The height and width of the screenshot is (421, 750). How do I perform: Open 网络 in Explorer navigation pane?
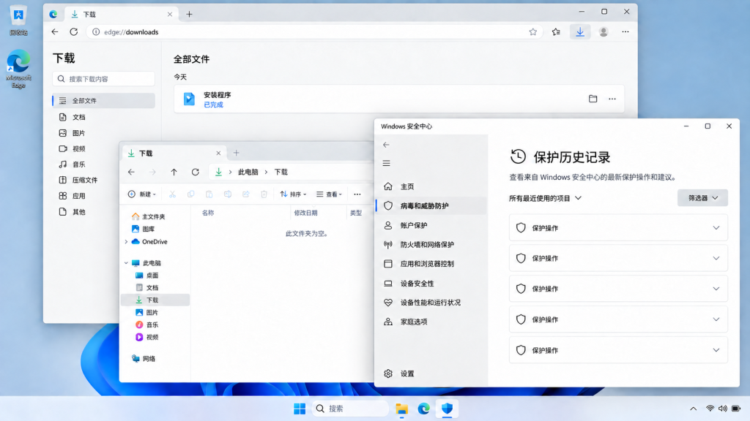(144, 359)
